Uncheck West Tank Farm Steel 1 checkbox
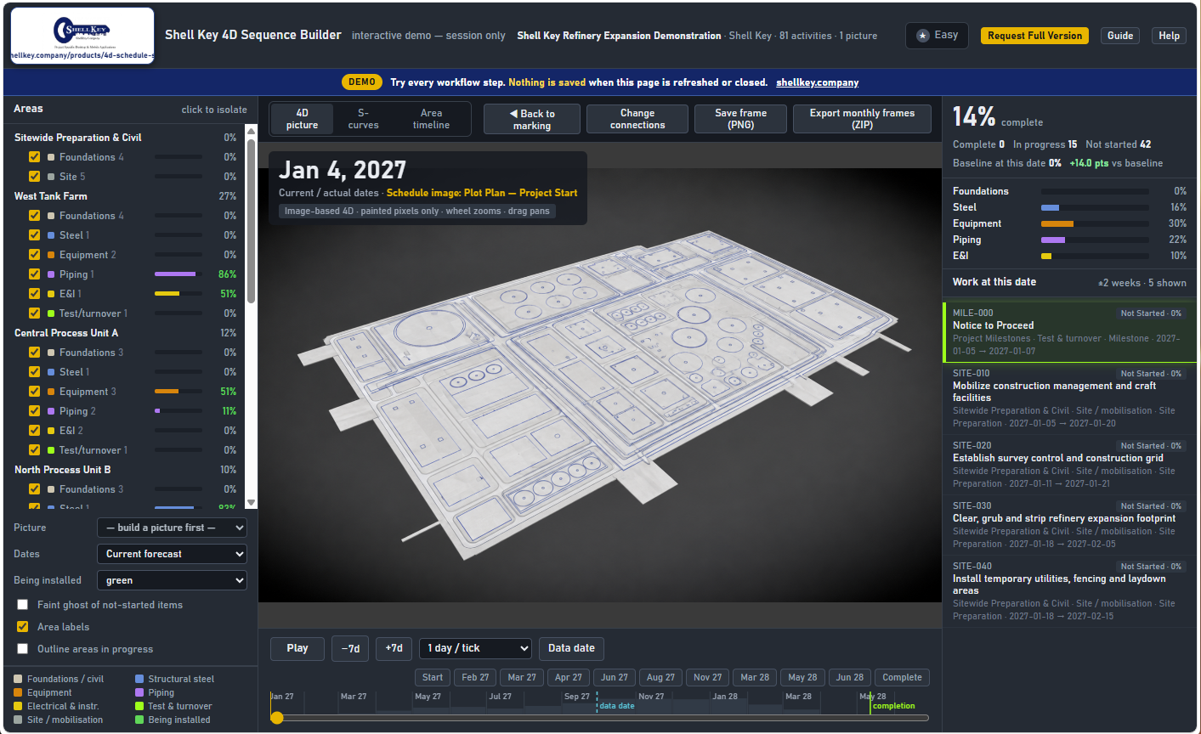The width and height of the screenshot is (1201, 734). 34,235
